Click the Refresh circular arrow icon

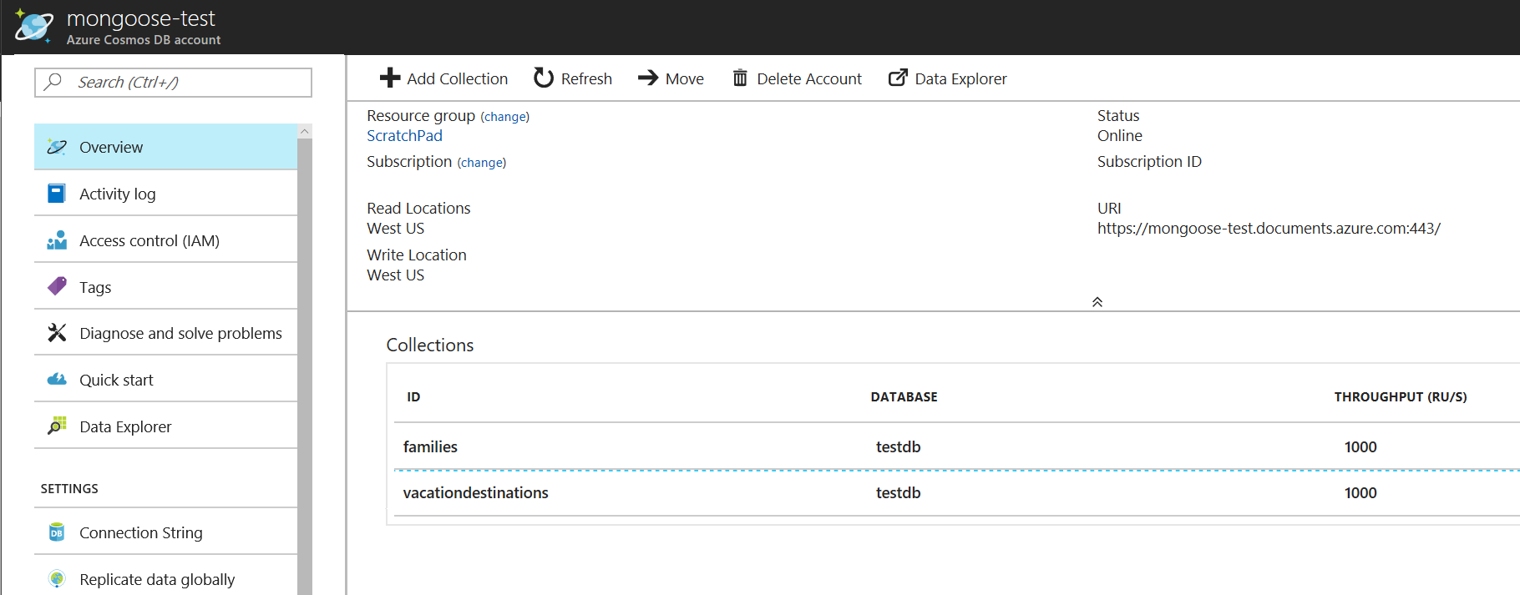pyautogui.click(x=544, y=78)
